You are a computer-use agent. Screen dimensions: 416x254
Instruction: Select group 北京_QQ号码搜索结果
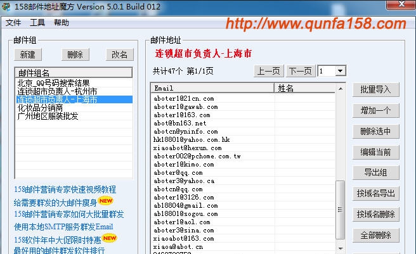pyautogui.click(x=74, y=83)
